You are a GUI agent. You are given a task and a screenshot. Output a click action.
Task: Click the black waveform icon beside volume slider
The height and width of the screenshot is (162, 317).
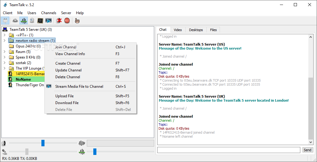[x=82, y=143]
